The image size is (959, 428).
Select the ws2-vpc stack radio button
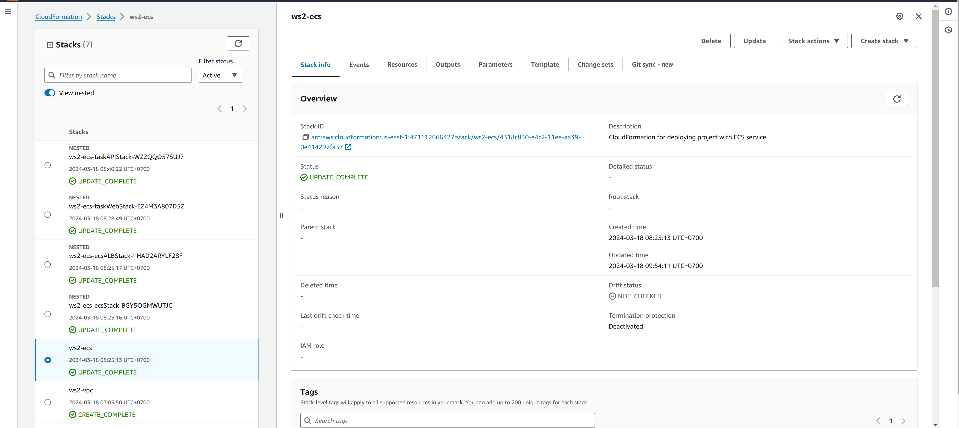click(x=48, y=402)
